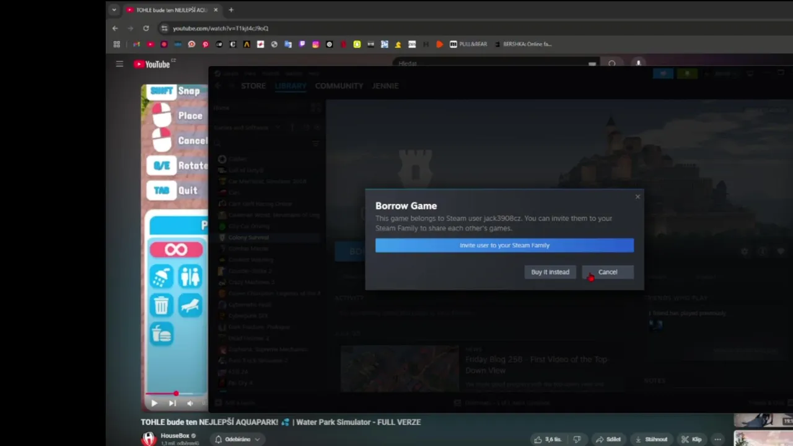Open the Pinterest bookmark icon
The image size is (793, 446).
coord(205,44)
